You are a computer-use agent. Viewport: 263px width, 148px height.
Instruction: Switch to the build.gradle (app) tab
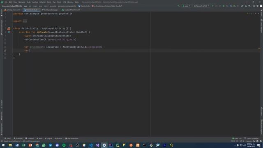50,10
